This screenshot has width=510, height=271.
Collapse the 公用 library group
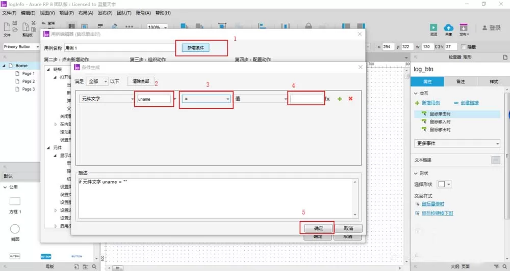pyautogui.click(x=5, y=187)
